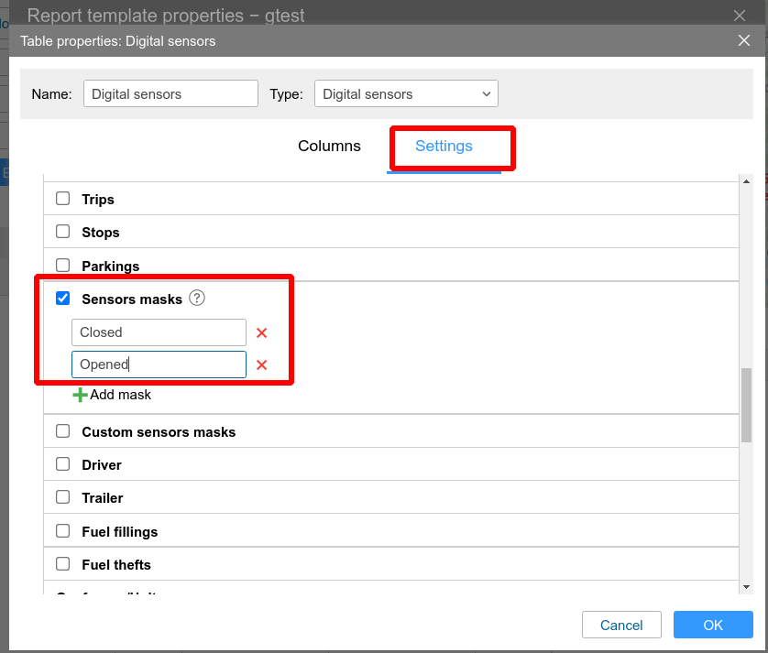
Task: Open the Type dropdown menu
Action: pos(406,93)
